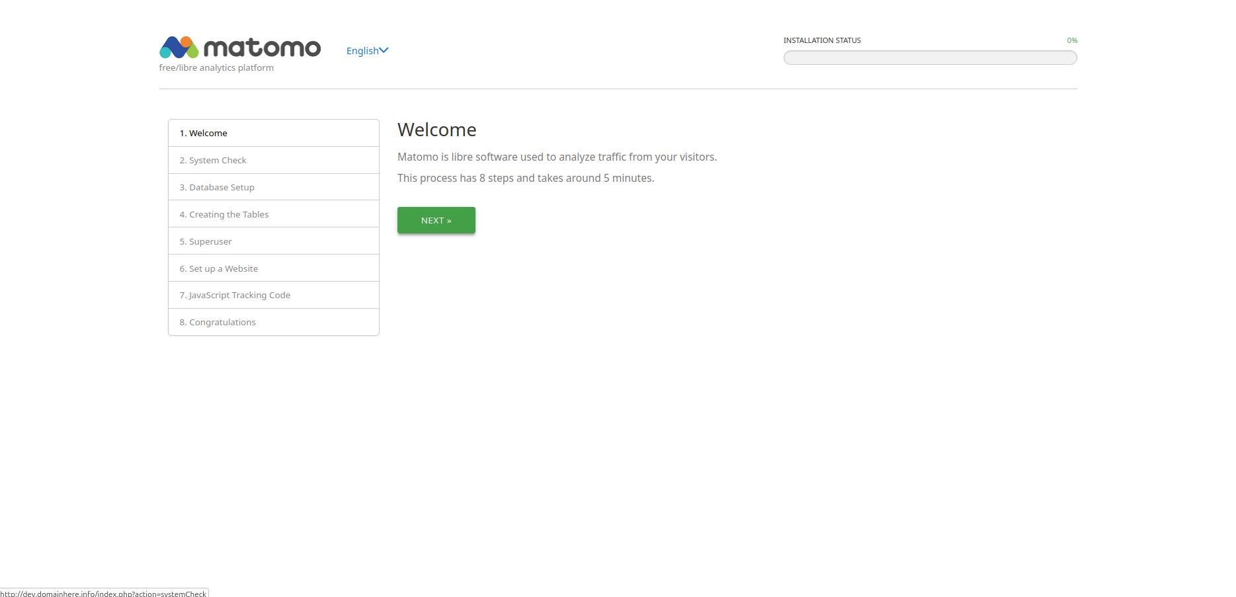Click the 'Matomo is libre software' sentence
Viewport: 1236px width, 597px height.
pos(557,157)
